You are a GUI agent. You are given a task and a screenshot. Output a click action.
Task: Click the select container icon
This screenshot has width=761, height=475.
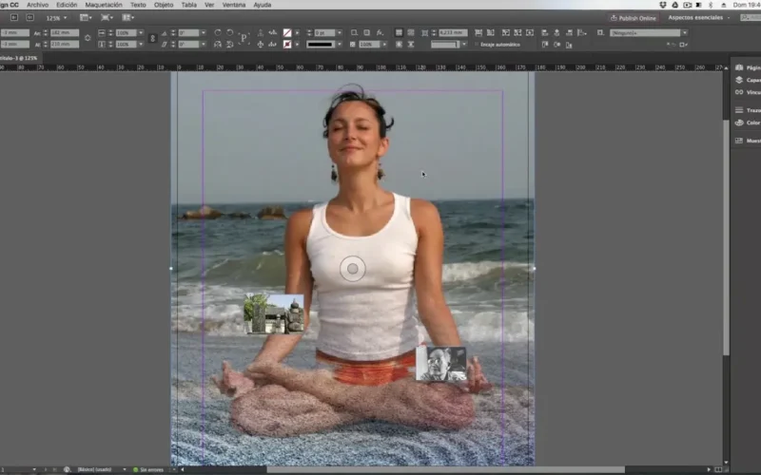pyautogui.click(x=260, y=33)
